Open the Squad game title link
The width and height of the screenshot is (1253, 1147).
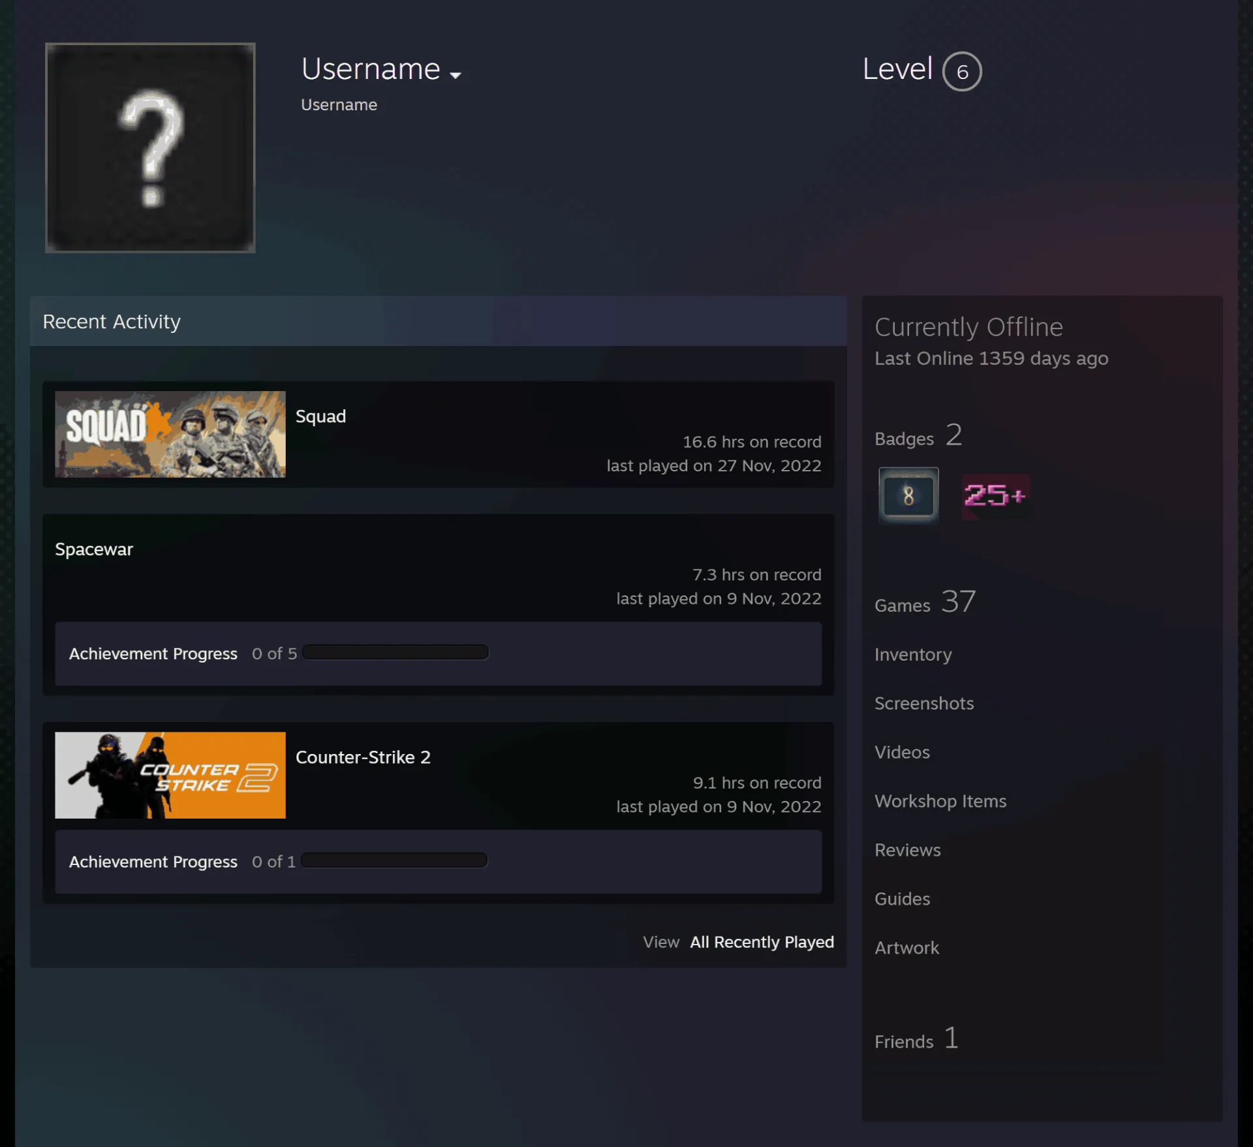click(x=320, y=416)
